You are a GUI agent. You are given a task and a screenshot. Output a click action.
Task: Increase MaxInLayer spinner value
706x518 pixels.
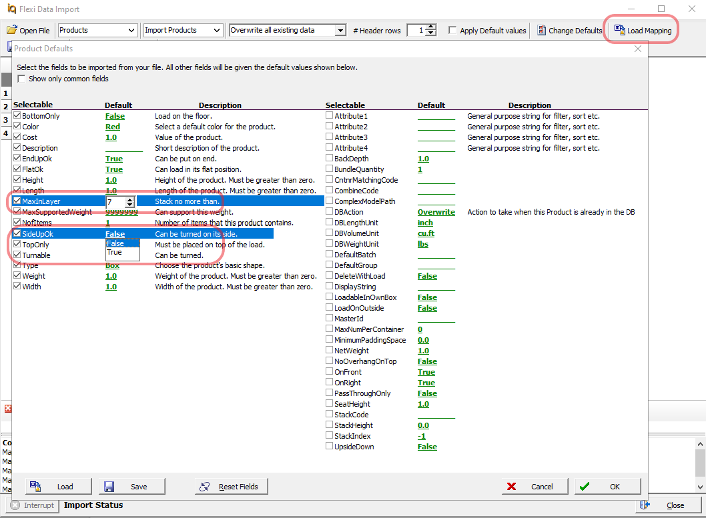click(x=129, y=199)
